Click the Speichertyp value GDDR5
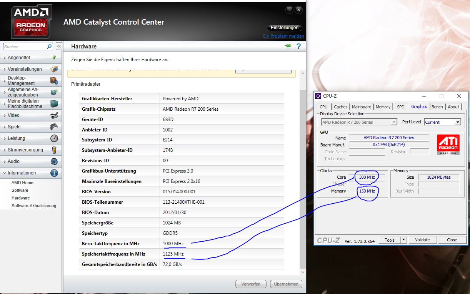470x294 pixels. point(170,233)
